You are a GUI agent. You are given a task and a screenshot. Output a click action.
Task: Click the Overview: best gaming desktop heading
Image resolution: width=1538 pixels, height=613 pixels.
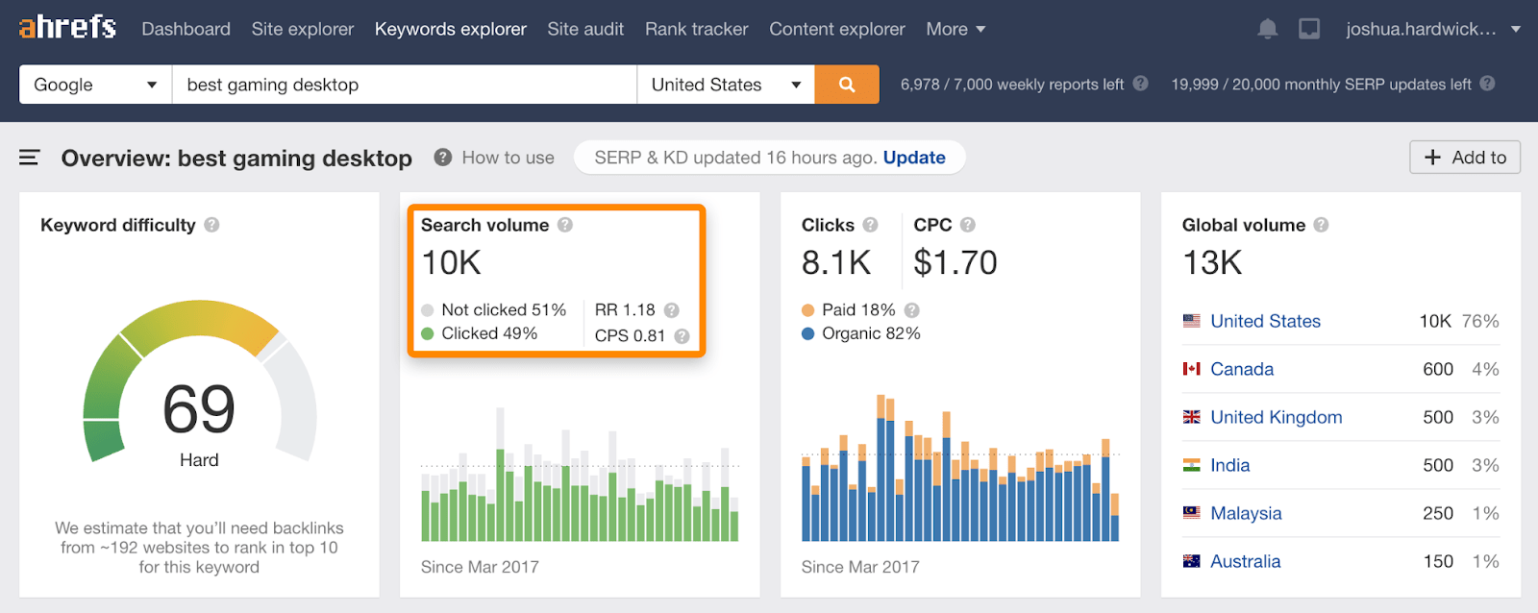click(236, 158)
